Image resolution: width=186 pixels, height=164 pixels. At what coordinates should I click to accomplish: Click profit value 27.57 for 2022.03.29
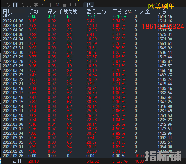click(92, 57)
